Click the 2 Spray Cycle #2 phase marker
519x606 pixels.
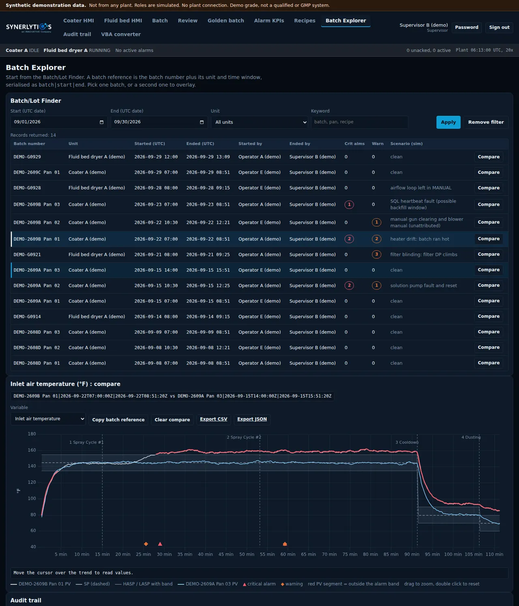[x=244, y=438]
